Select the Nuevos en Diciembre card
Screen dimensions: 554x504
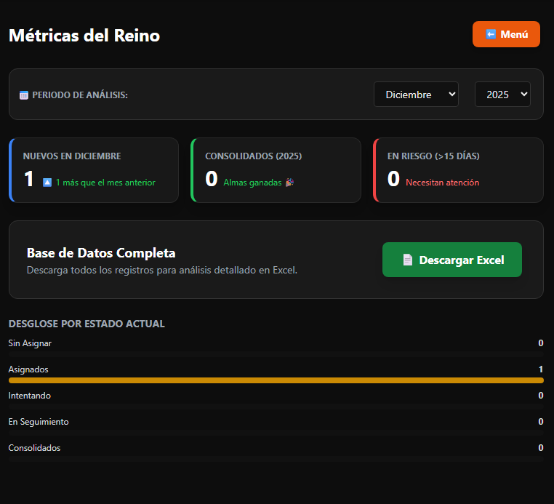(x=94, y=170)
